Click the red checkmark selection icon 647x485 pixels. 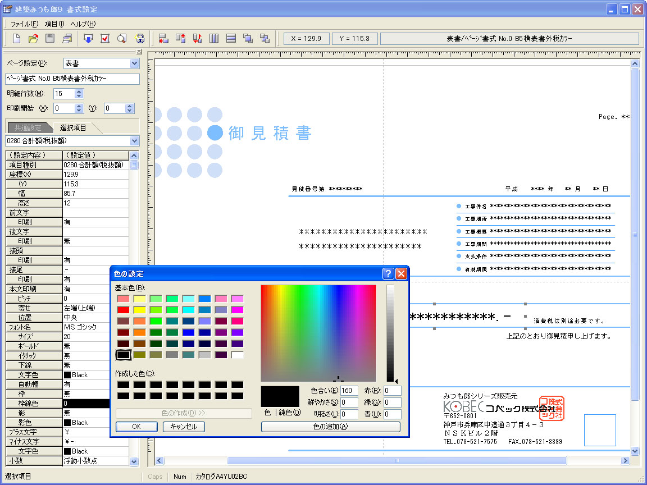[105, 39]
